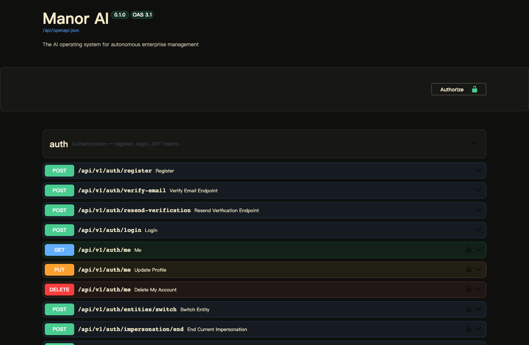This screenshot has width=529, height=345.
Task: Click the Manor AI title
Action: click(x=76, y=18)
